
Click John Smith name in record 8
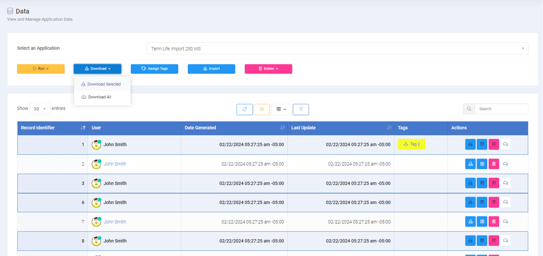click(115, 241)
